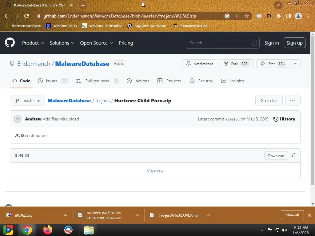Click the Go to file button
The image size is (315, 236).
[x=269, y=100]
